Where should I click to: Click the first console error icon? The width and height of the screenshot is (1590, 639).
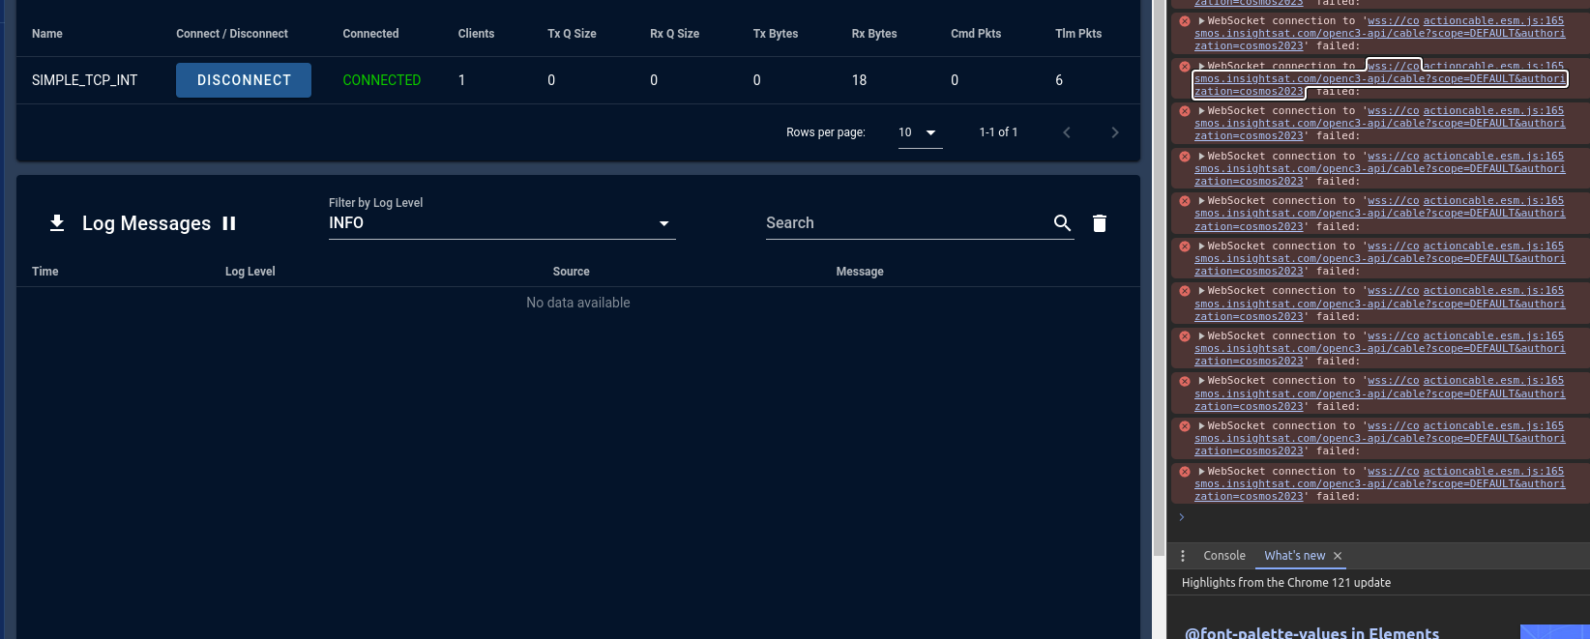pos(1185,21)
